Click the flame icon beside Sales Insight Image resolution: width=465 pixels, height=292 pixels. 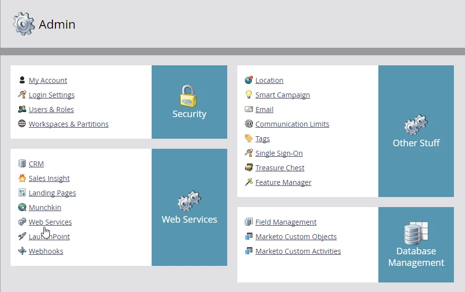22,178
